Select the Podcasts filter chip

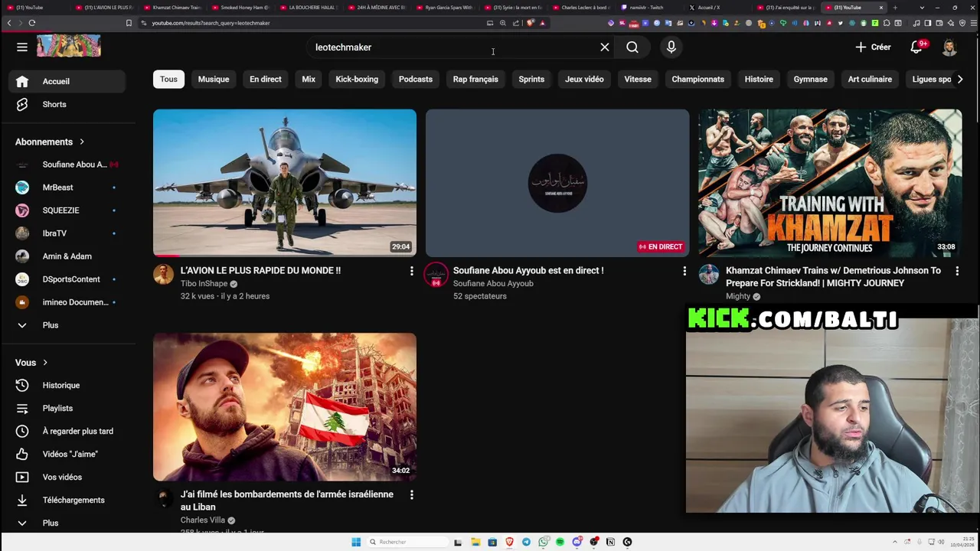tap(416, 79)
